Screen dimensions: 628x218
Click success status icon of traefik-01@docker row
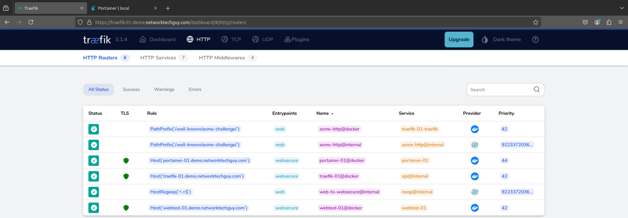pos(94,176)
